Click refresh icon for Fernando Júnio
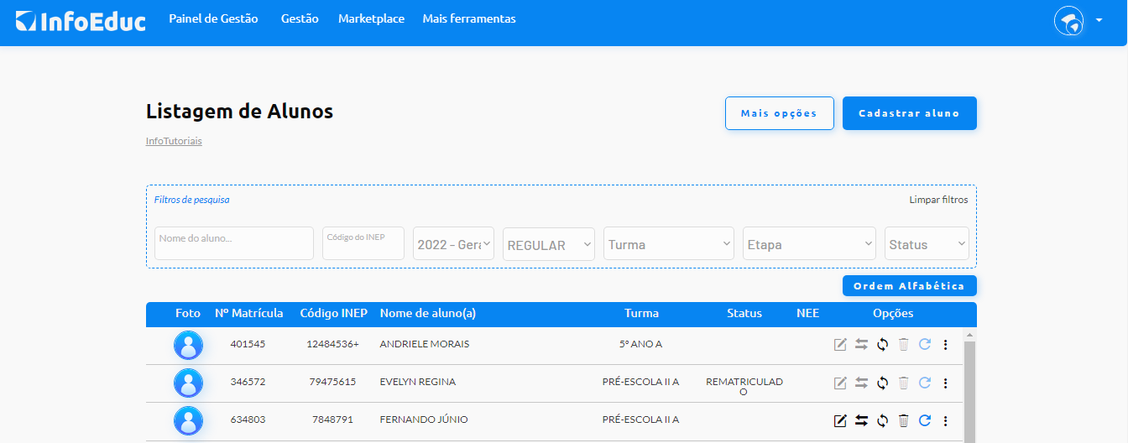1128x443 pixels. click(x=925, y=420)
